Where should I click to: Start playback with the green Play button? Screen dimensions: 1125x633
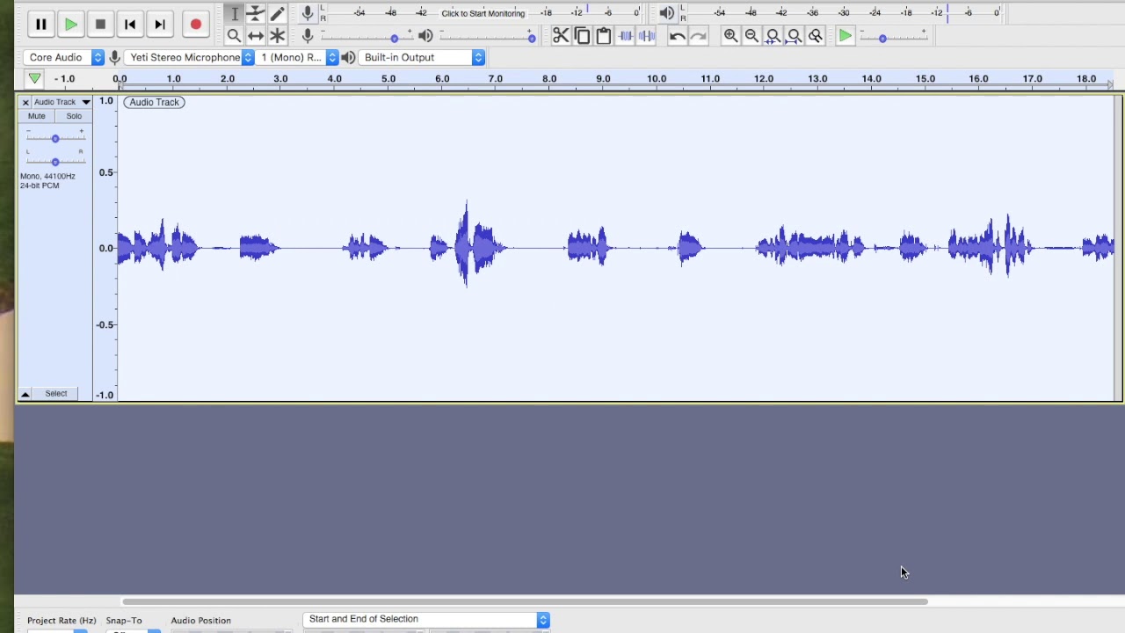click(70, 25)
